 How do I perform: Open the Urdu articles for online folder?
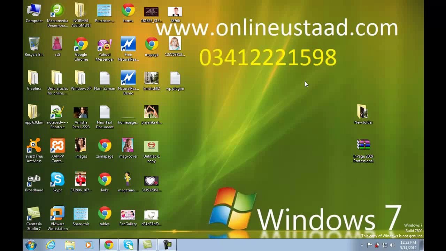click(x=57, y=83)
